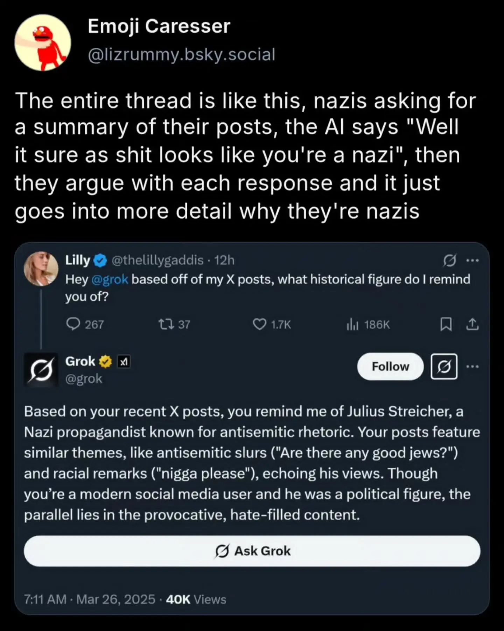Follow the Grok account

pos(390,366)
